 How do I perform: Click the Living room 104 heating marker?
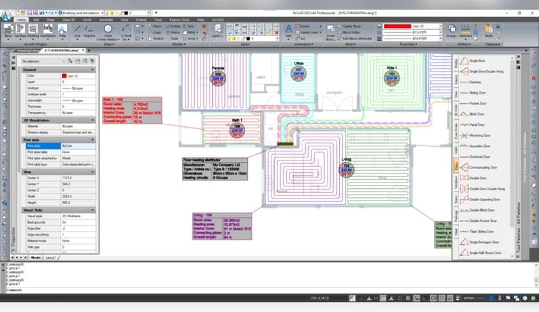[346, 170]
